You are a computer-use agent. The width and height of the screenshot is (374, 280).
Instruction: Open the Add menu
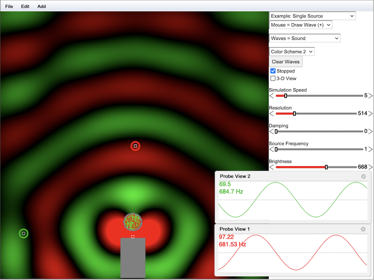click(x=41, y=7)
